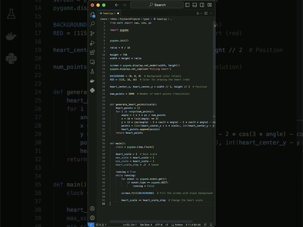303x227 pixels.
Task: Click the 'pygame.init()' line
Action: click(x=119, y=41)
